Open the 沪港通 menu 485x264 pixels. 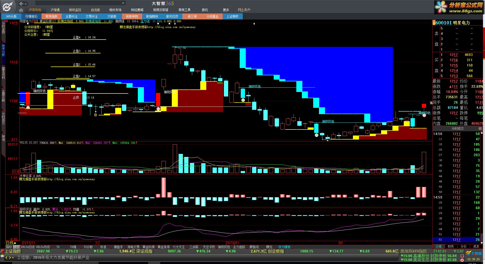coord(55,10)
